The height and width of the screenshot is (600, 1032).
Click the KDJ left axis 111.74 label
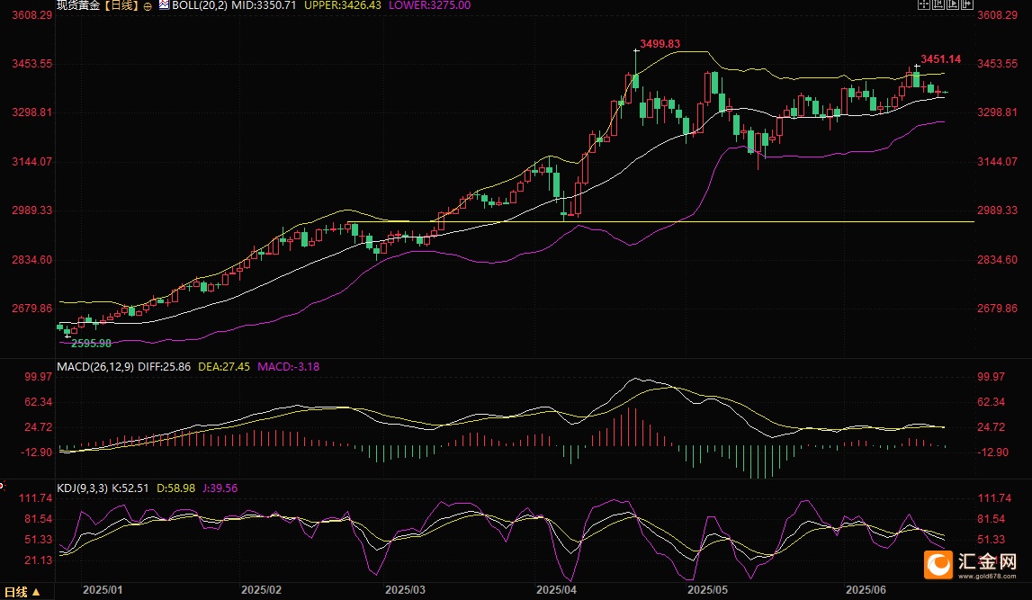[x=36, y=498]
